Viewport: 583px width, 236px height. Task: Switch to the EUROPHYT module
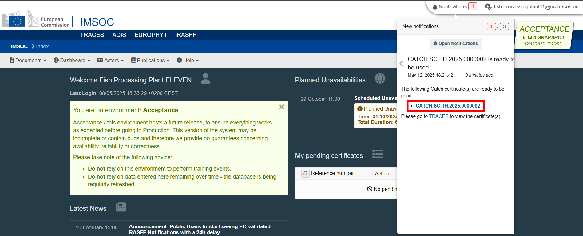[x=151, y=35]
